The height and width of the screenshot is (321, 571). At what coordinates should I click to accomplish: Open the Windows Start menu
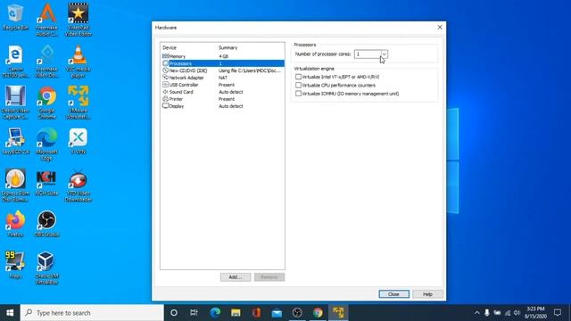[x=10, y=313]
